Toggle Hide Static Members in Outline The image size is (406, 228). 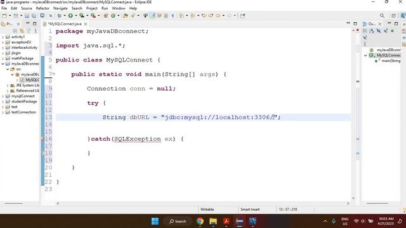coord(386,31)
